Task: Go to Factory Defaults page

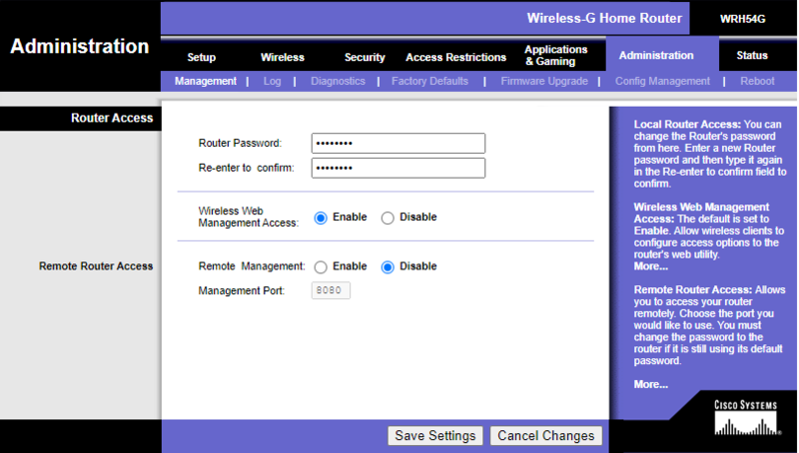Action: (429, 81)
